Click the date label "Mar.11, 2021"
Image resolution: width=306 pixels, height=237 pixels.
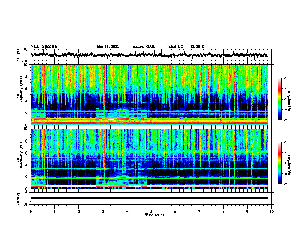click(108, 46)
